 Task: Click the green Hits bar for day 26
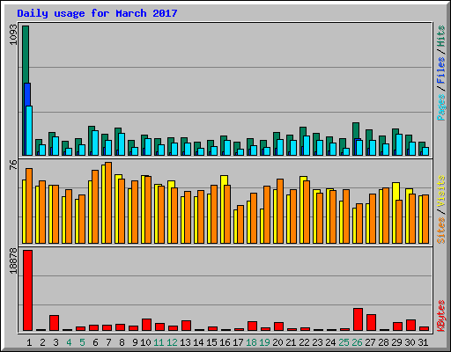click(356, 131)
